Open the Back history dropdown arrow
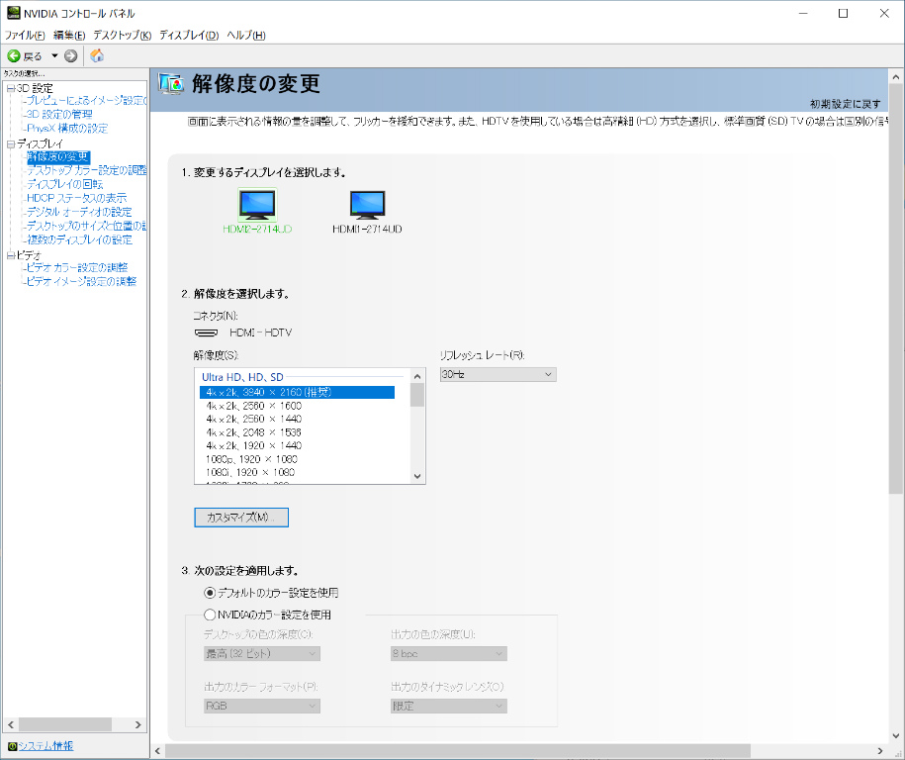Screen dimensions: 905x760 54,56
